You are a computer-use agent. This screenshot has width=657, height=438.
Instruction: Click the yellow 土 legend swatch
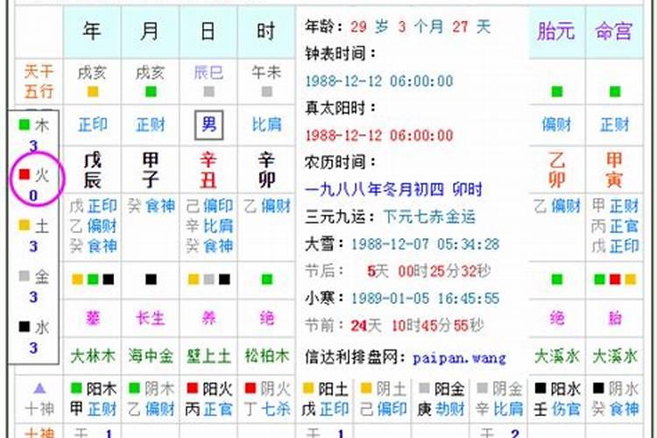[25, 225]
